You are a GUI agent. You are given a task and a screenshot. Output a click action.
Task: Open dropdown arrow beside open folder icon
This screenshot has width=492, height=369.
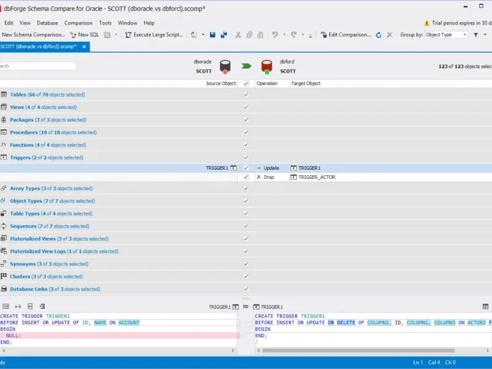(203, 35)
